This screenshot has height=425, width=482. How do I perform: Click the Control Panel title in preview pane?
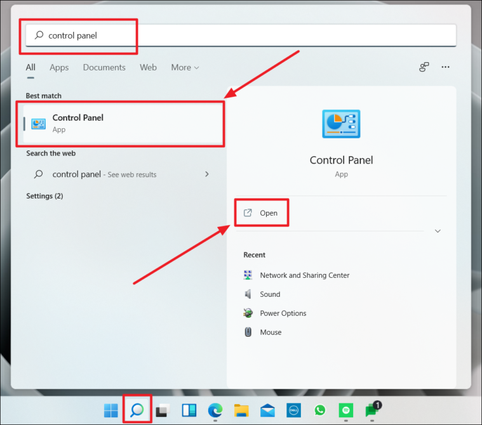click(341, 160)
